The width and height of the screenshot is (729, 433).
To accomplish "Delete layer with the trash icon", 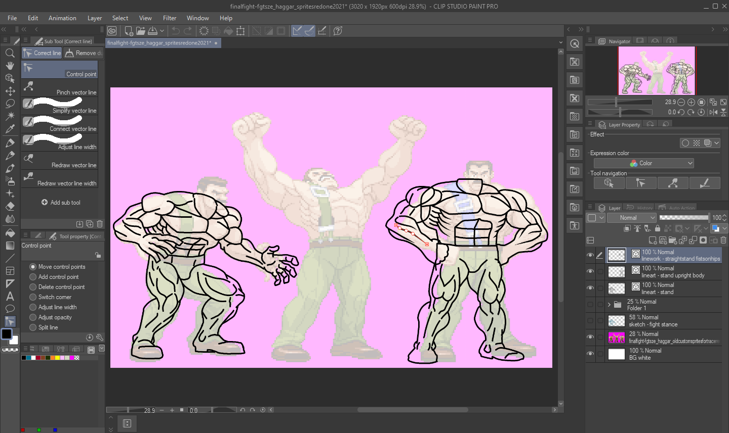I will click(x=723, y=240).
